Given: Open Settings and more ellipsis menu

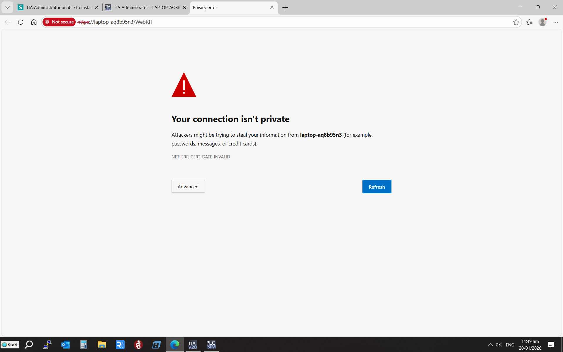Looking at the screenshot, I should tap(556, 22).
